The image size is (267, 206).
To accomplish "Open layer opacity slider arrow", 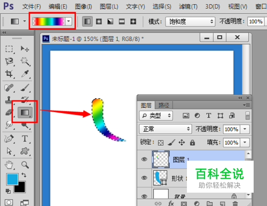I will (245, 129).
